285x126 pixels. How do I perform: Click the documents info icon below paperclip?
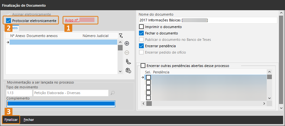(x=128, y=70)
